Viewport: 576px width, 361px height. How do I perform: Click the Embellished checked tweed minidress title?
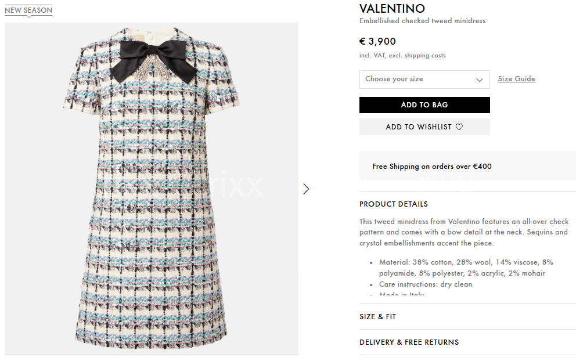coord(422,21)
